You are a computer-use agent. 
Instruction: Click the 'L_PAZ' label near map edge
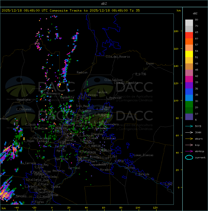click(169, 184)
